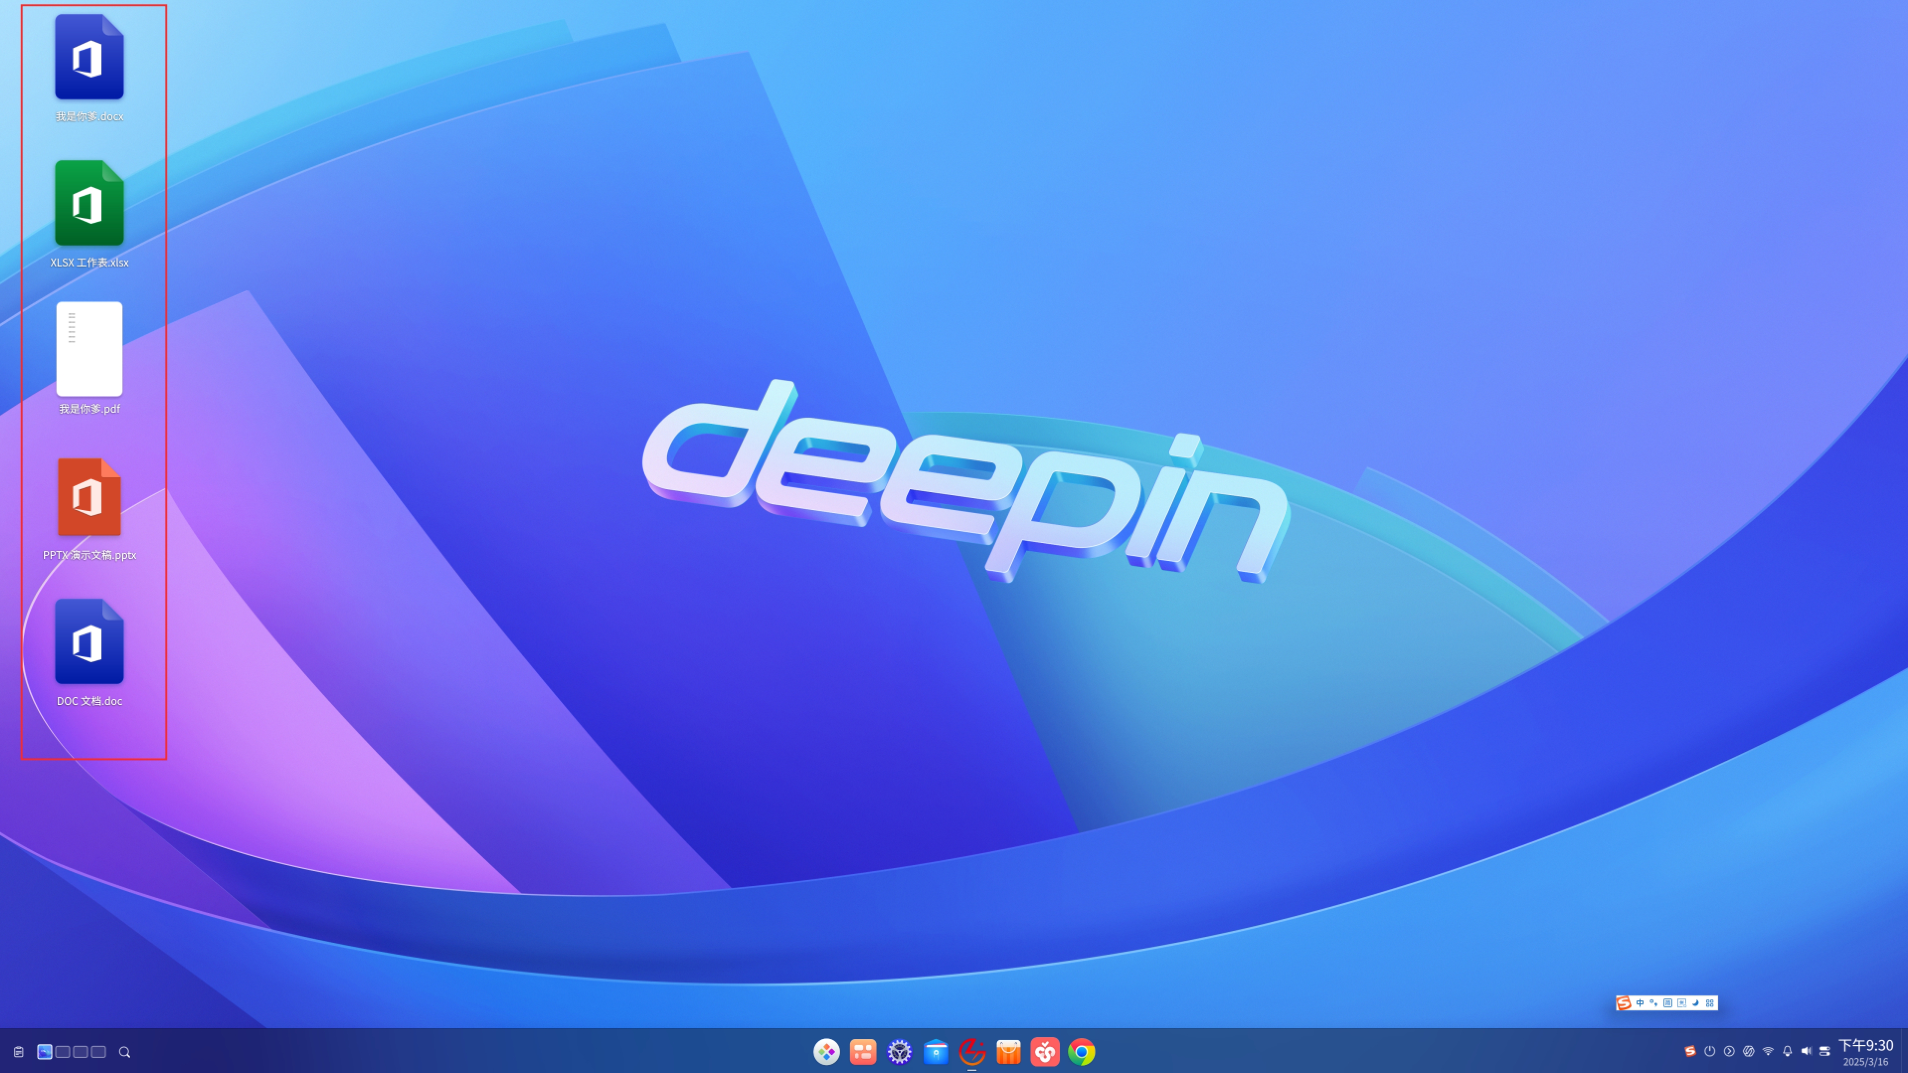The image size is (1908, 1073).
Task: Open the orange multitasking view dock icon
Action: pos(863,1052)
